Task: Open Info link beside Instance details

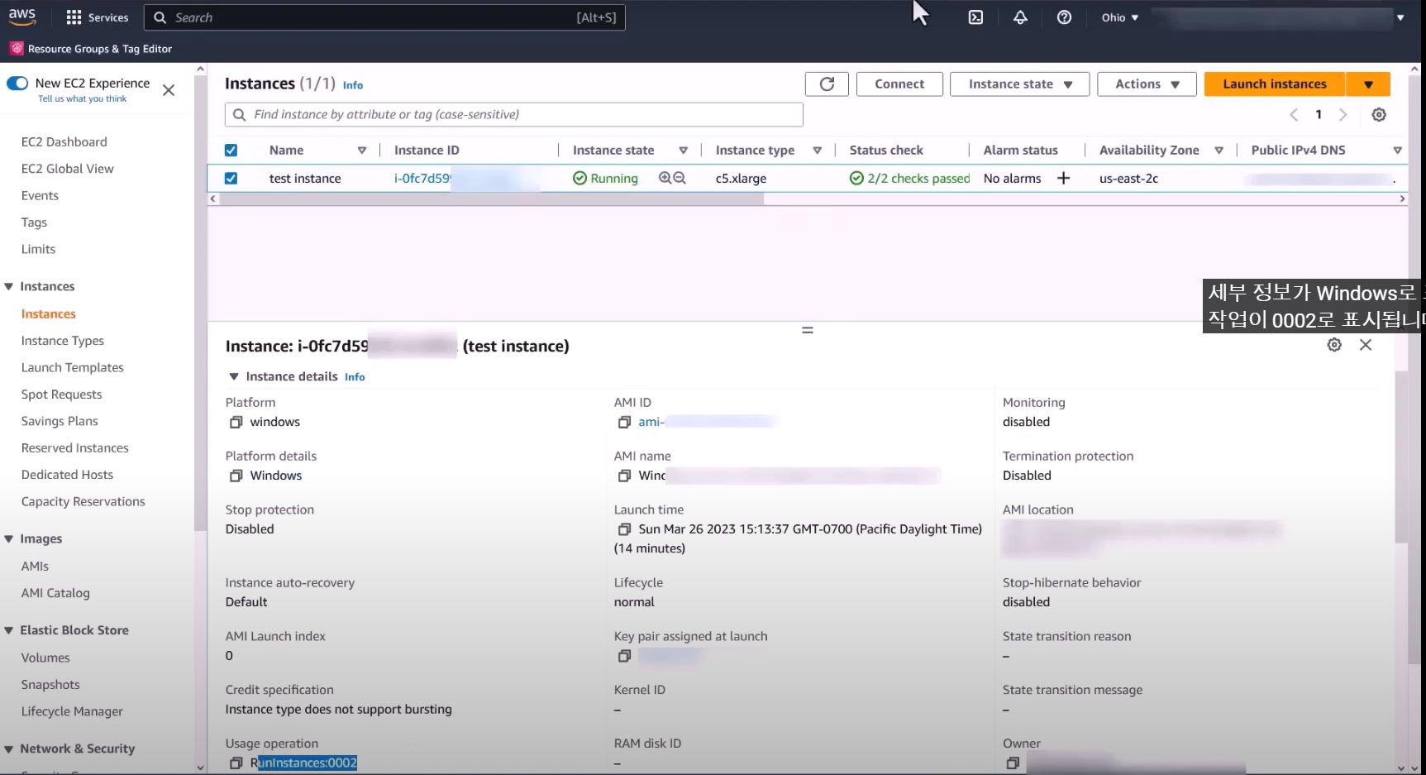Action: pos(355,377)
